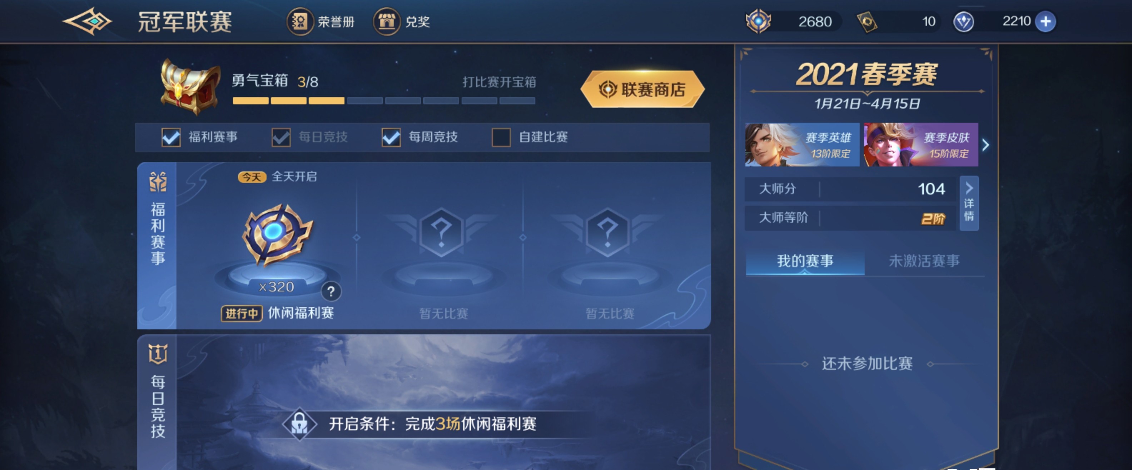The image size is (1132, 470).
Task: Open the 赛季英雄 13阶限定 thumbnail
Action: tap(802, 145)
